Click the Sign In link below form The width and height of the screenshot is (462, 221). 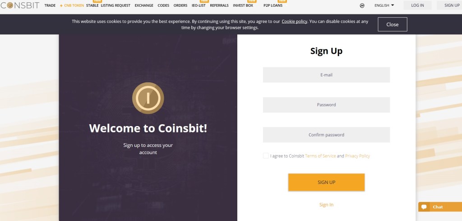click(326, 205)
